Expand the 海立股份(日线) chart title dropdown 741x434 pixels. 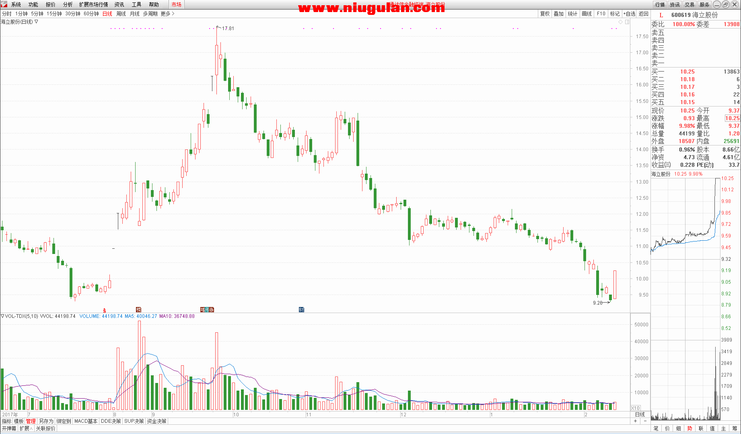[36, 22]
